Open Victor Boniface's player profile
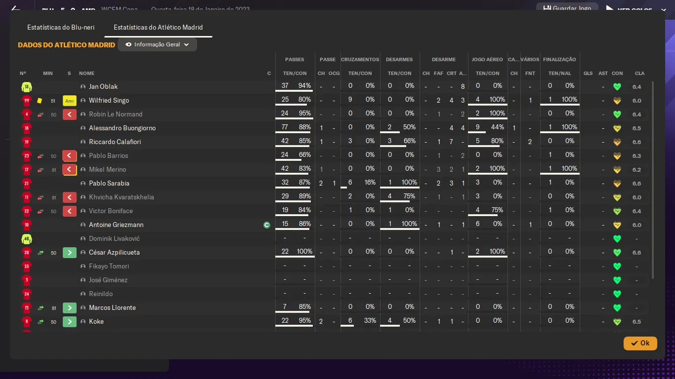675x379 pixels. click(111, 211)
